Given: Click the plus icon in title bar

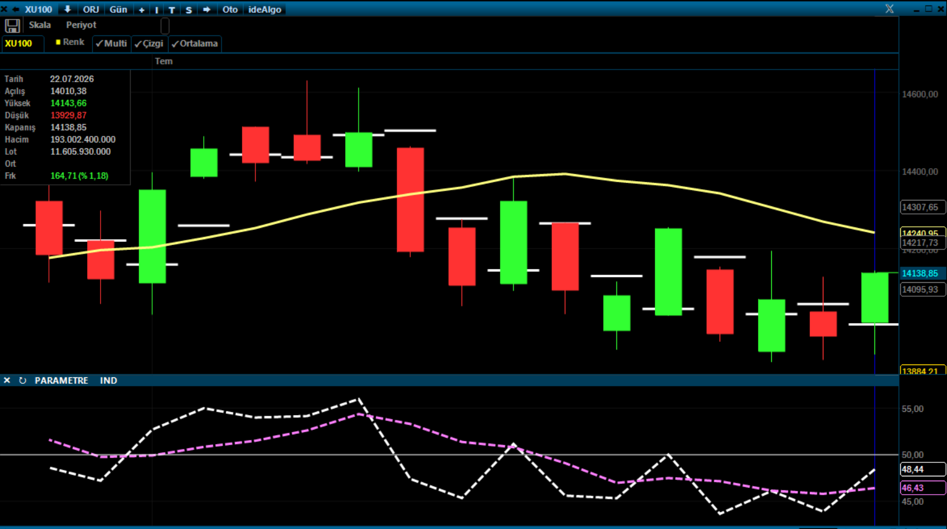Looking at the screenshot, I should (142, 10).
